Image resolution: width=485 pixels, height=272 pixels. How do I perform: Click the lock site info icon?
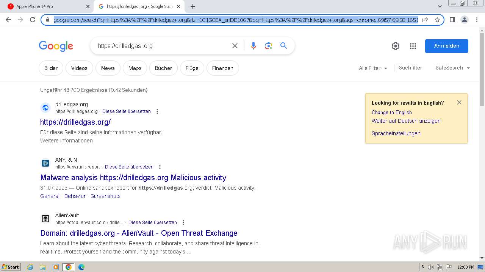pyautogui.click(x=48, y=20)
